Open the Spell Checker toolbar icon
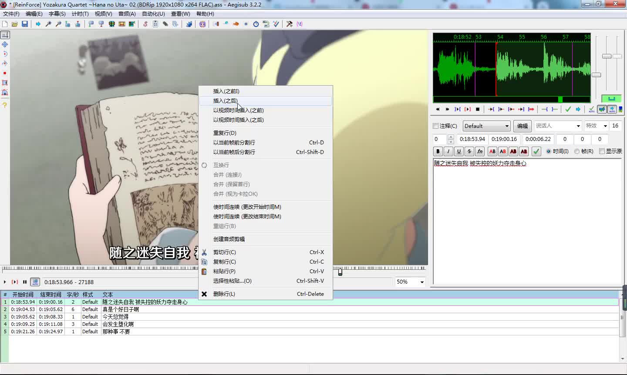The width and height of the screenshot is (627, 375). click(276, 24)
